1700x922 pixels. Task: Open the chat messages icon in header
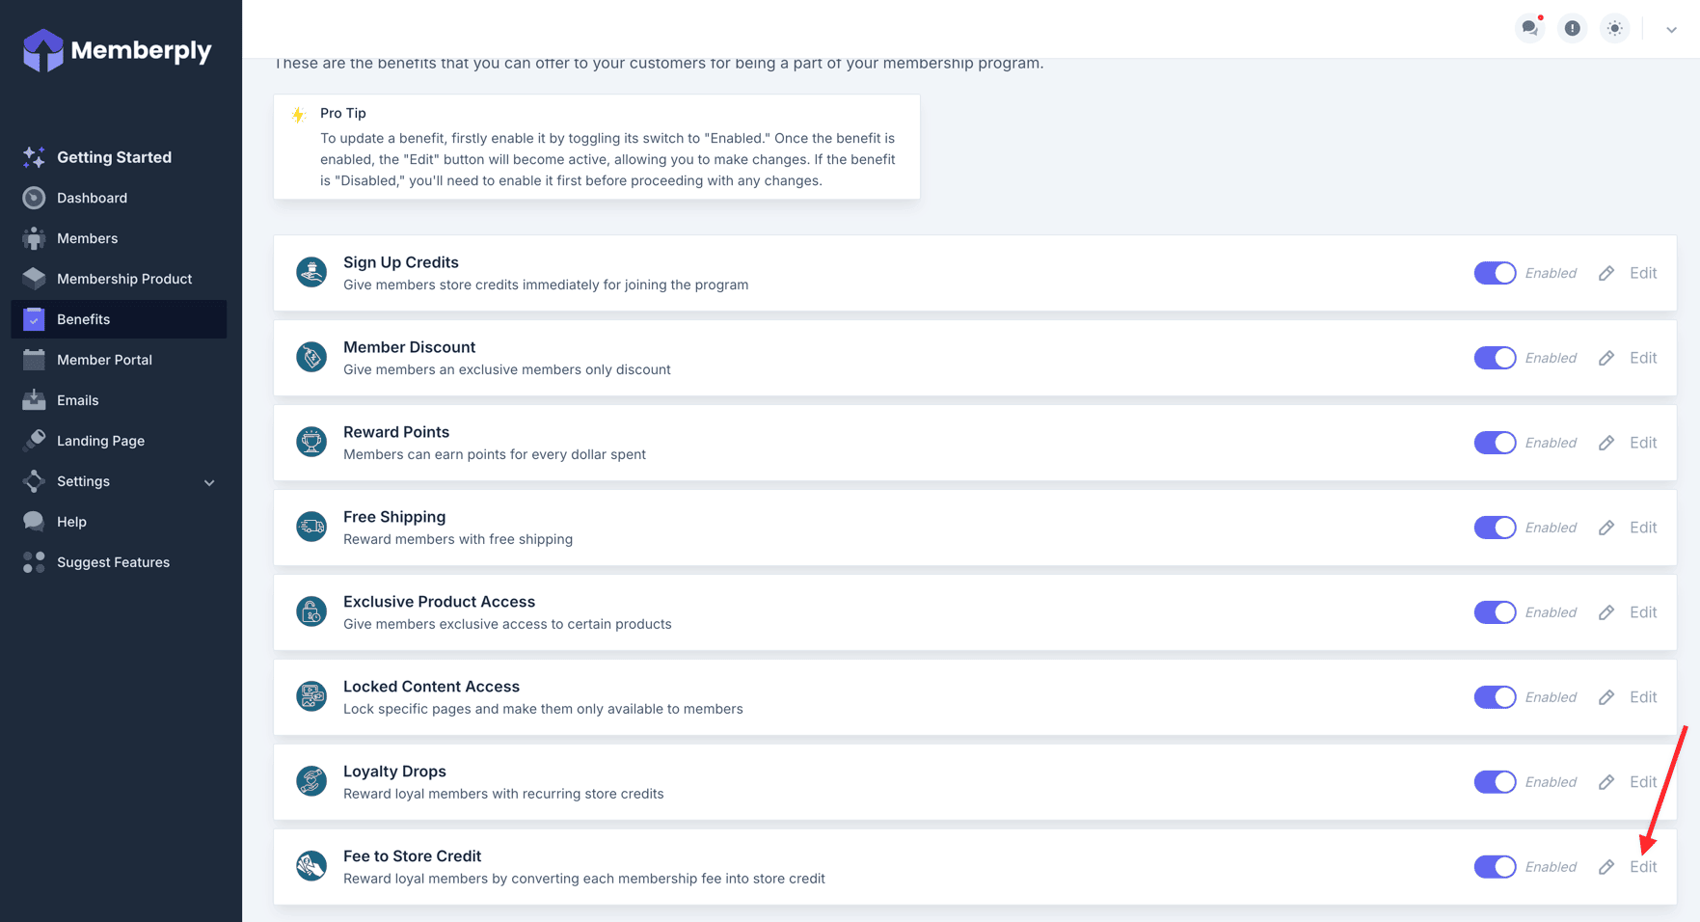(x=1529, y=28)
